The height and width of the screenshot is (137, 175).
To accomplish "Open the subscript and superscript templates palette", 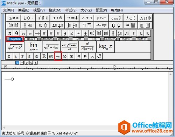I will (43, 25).
